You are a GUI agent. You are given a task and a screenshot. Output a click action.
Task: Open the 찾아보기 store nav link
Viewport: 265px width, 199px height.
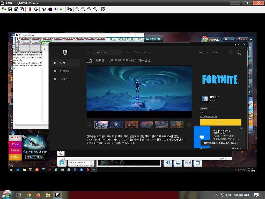click(x=137, y=52)
